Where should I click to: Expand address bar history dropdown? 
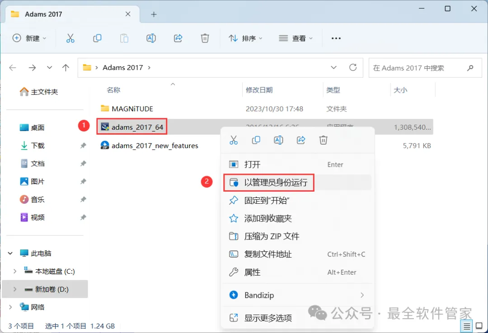(333, 67)
